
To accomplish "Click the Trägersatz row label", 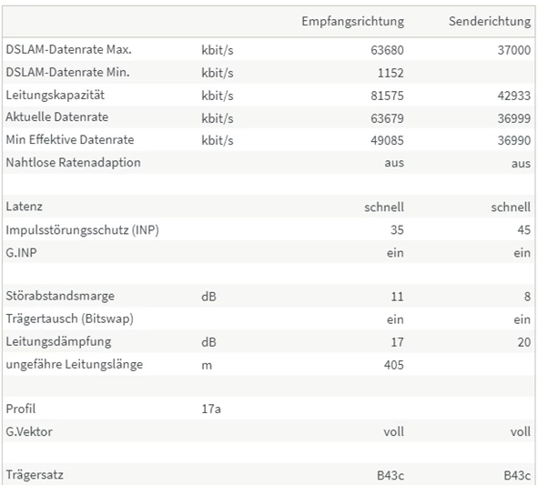I will coord(35,474).
